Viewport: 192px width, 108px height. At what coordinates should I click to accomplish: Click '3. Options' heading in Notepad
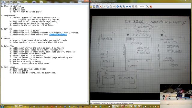[x=6, y=29]
